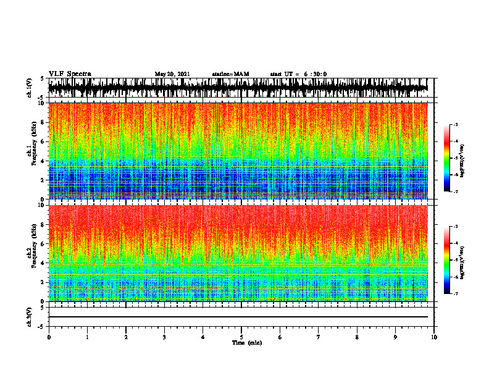Image resolution: width=489 pixels, height=378 pixels.
Task: Click the ch.2 "Frequency (kHz)" axis label
Action: point(34,246)
